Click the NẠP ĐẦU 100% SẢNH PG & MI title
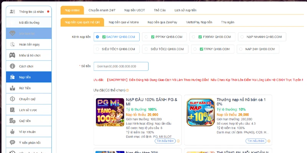Viewport: 307px width, 153px height. pos(152,102)
